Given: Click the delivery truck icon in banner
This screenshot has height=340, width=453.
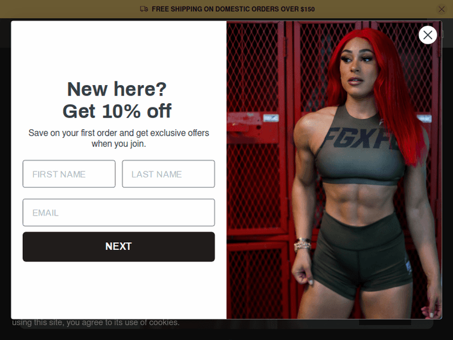Looking at the screenshot, I should (x=144, y=9).
